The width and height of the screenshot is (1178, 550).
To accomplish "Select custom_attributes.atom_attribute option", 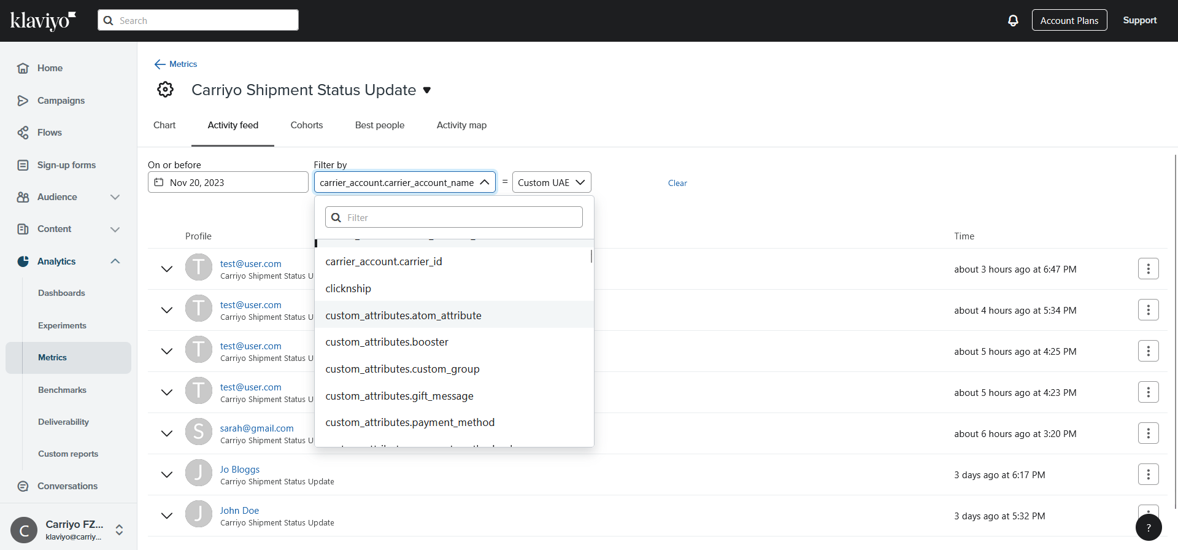I will click(454, 315).
